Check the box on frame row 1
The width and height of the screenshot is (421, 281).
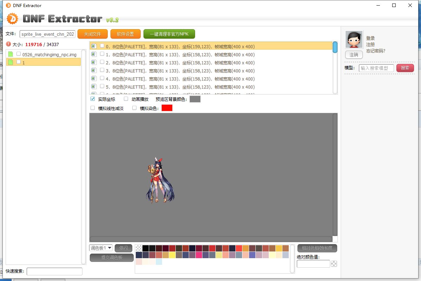102,54
